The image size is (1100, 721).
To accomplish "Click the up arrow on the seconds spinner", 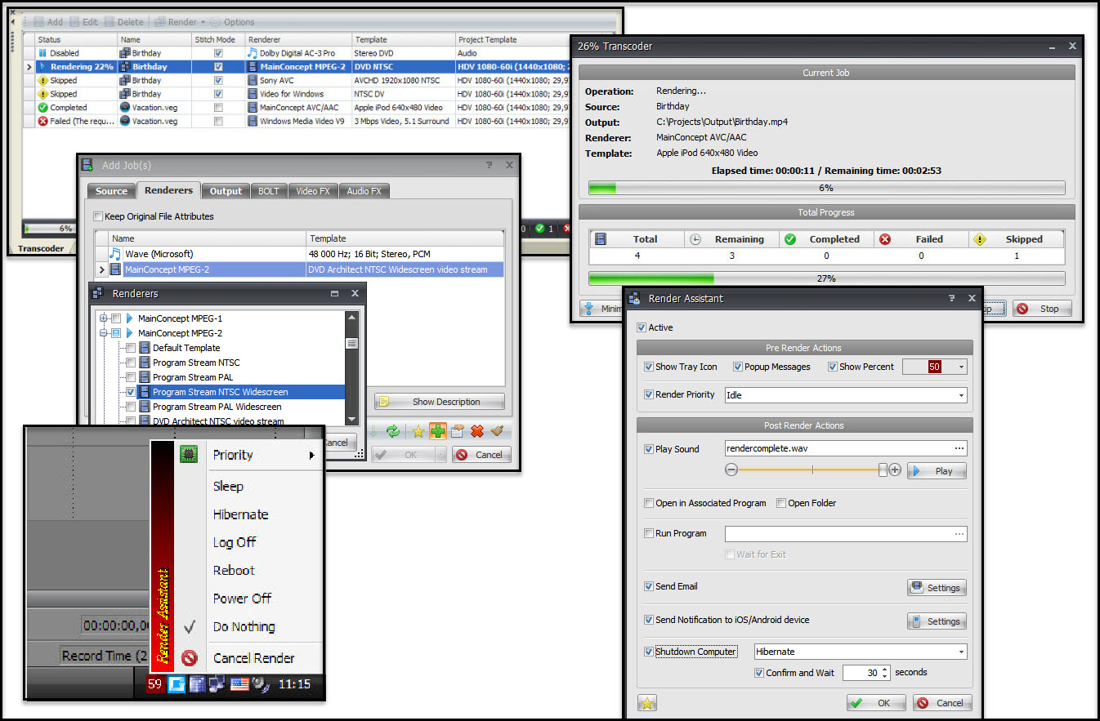I will 885,669.
